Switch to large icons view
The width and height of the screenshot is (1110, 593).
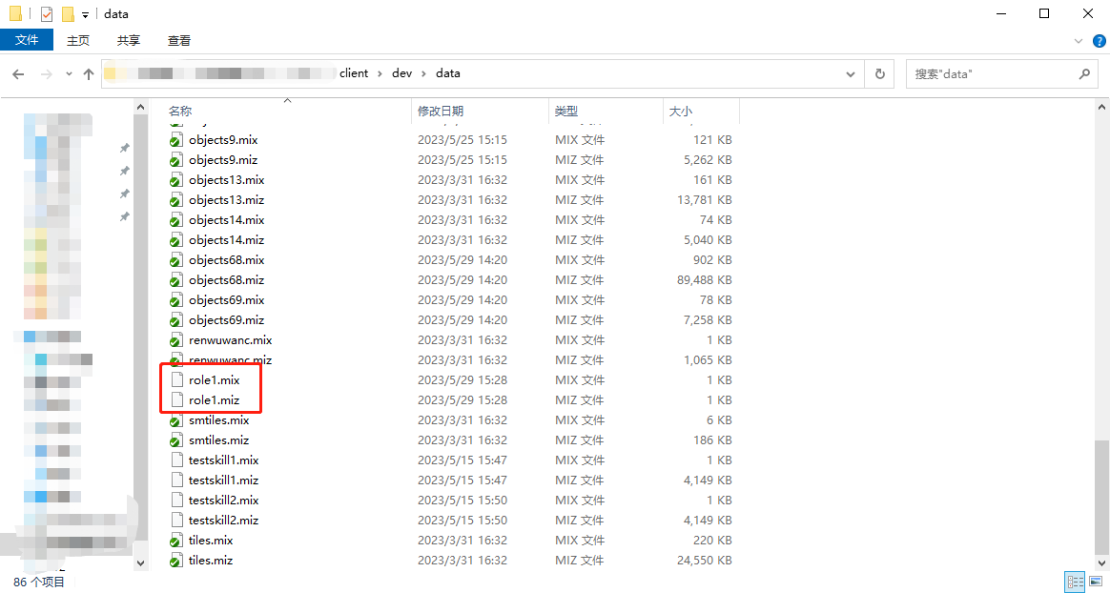click(x=1096, y=582)
